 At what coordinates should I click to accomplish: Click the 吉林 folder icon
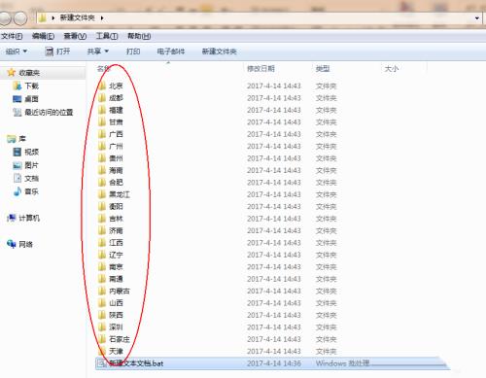point(102,219)
